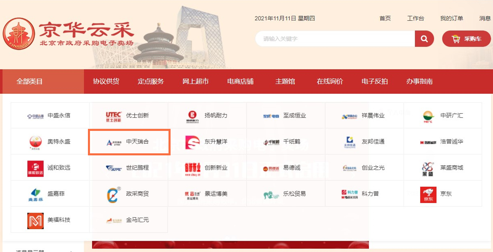Open the 莱盛商城 logo icon
This screenshot has height=252, width=493.
click(428, 168)
